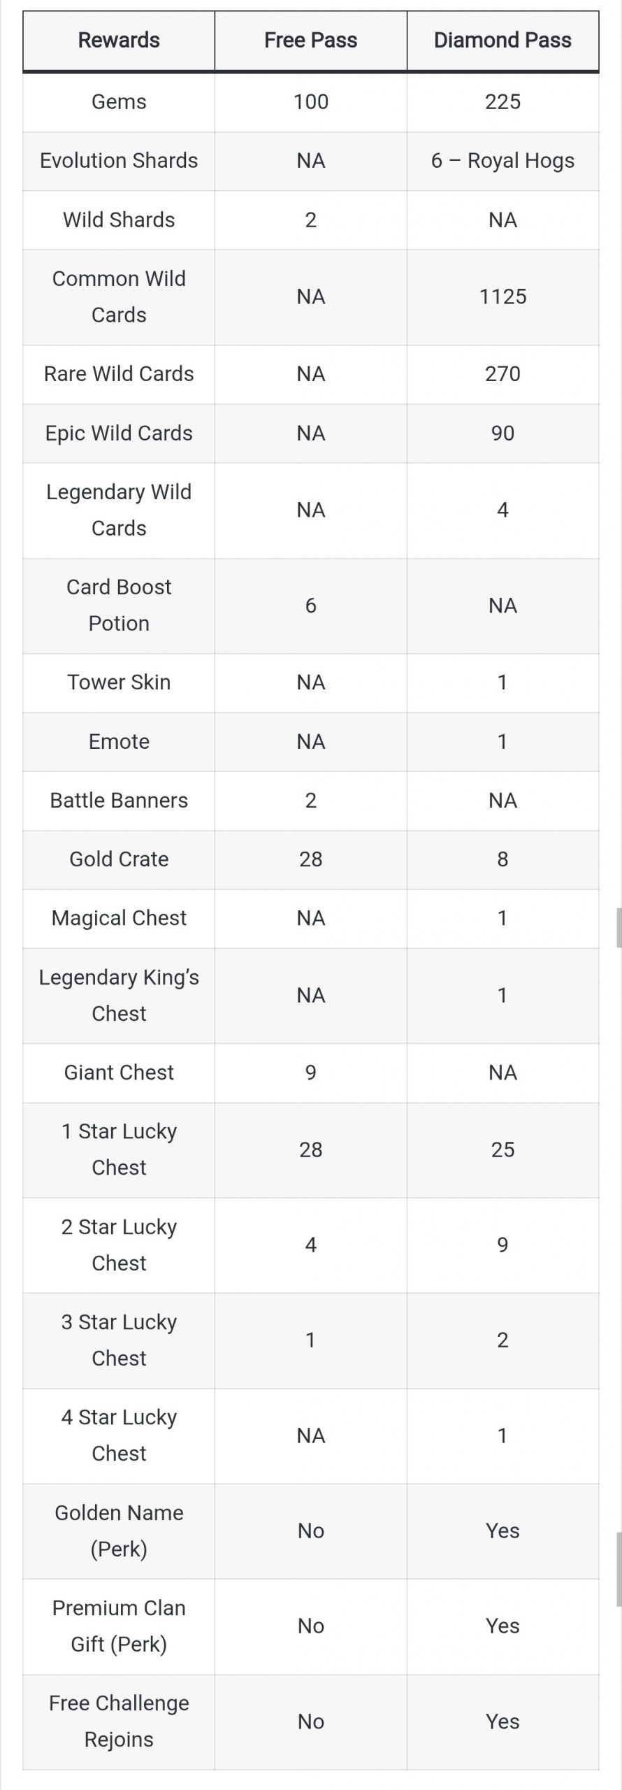Viewport: 622px width, 1790px height.
Task: Click the Common Wild Cards label
Action: click(119, 296)
